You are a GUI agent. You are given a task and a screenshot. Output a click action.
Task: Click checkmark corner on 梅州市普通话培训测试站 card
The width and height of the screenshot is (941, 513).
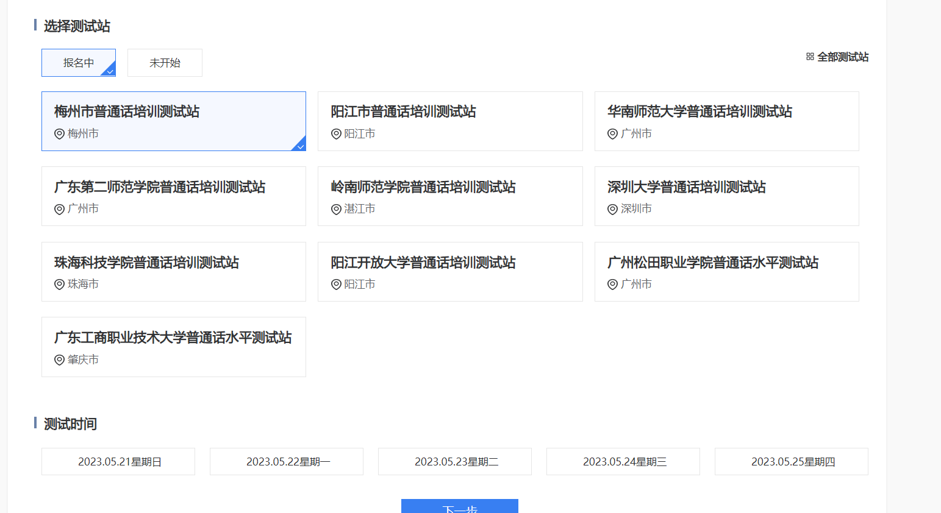click(x=300, y=146)
